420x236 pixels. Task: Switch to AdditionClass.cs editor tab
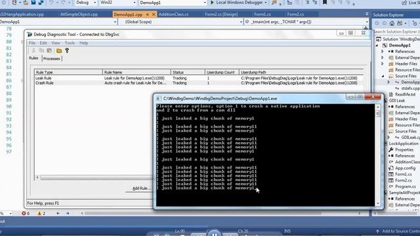(173, 14)
